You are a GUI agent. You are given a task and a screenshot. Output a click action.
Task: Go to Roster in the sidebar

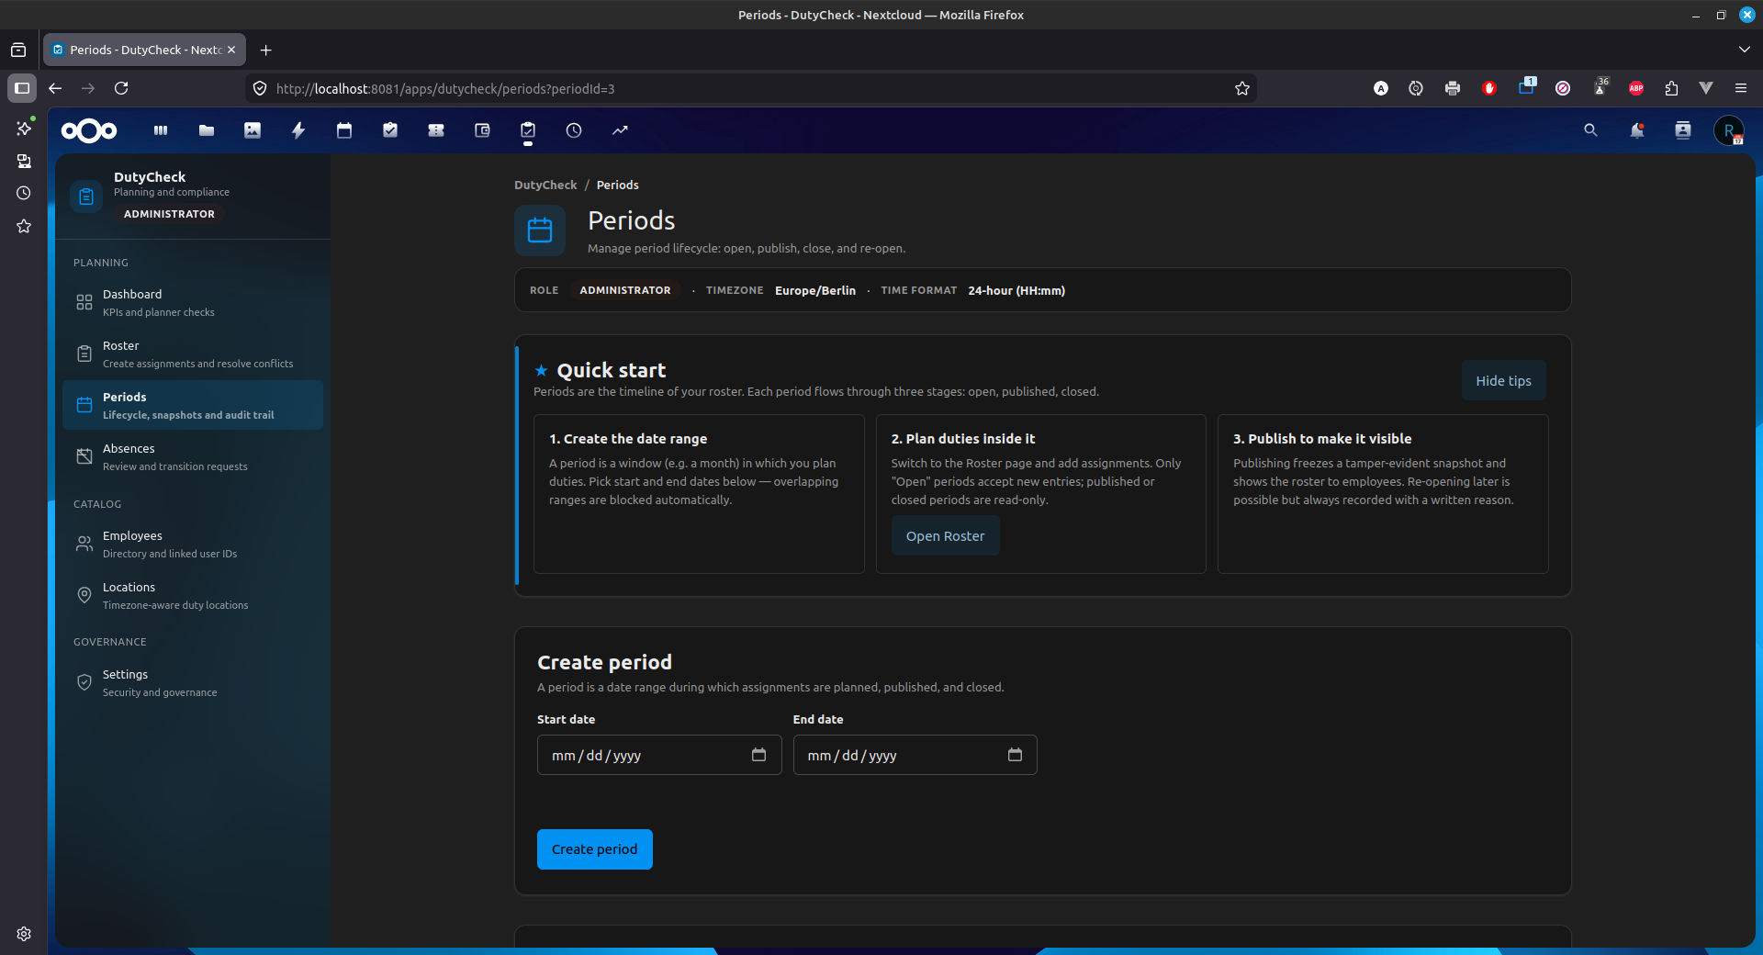click(x=193, y=354)
